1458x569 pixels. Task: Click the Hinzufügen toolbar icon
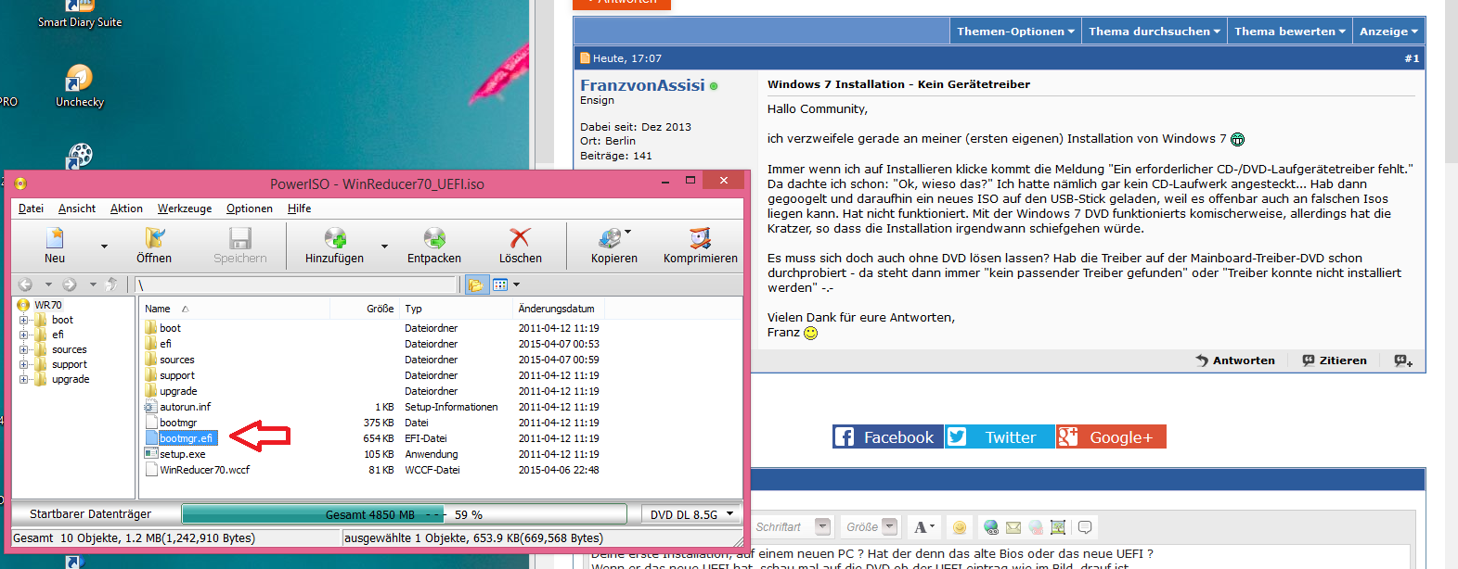[334, 239]
